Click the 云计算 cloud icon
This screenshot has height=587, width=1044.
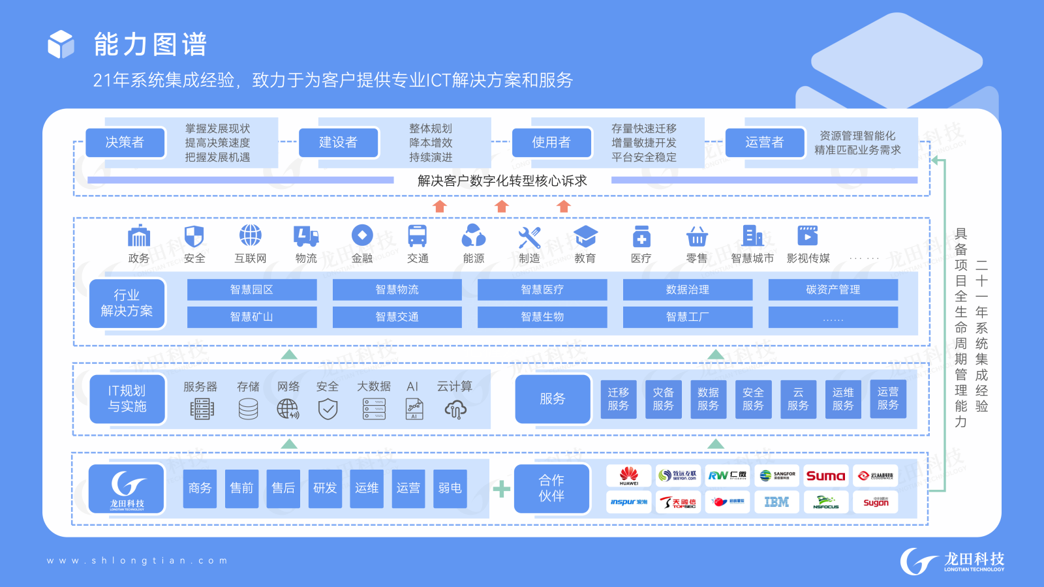455,409
